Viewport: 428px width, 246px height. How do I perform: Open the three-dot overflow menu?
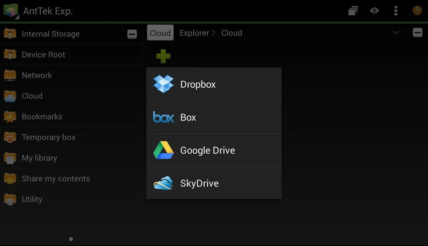point(396,11)
